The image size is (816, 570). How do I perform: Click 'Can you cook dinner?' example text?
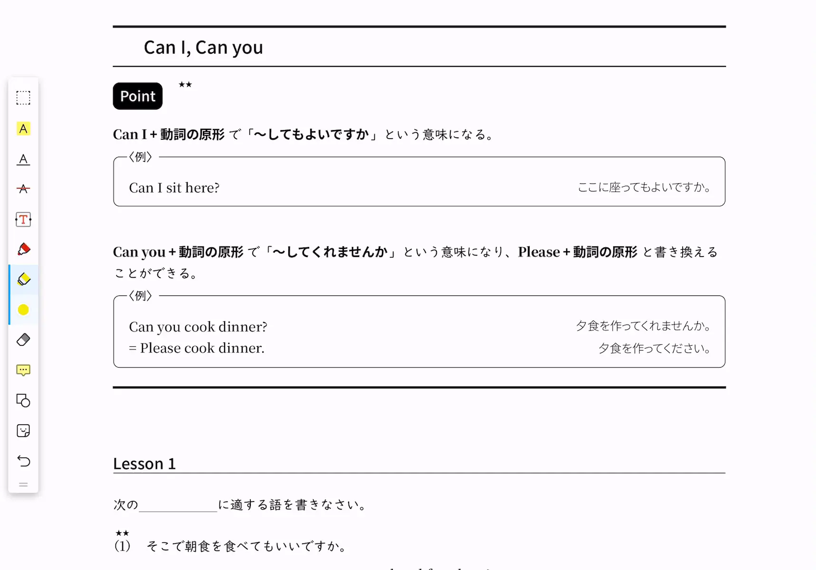click(x=198, y=327)
